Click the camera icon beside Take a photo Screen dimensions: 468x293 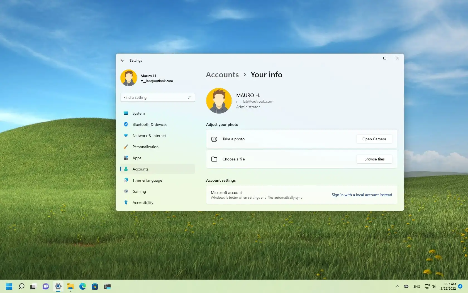[x=214, y=139]
